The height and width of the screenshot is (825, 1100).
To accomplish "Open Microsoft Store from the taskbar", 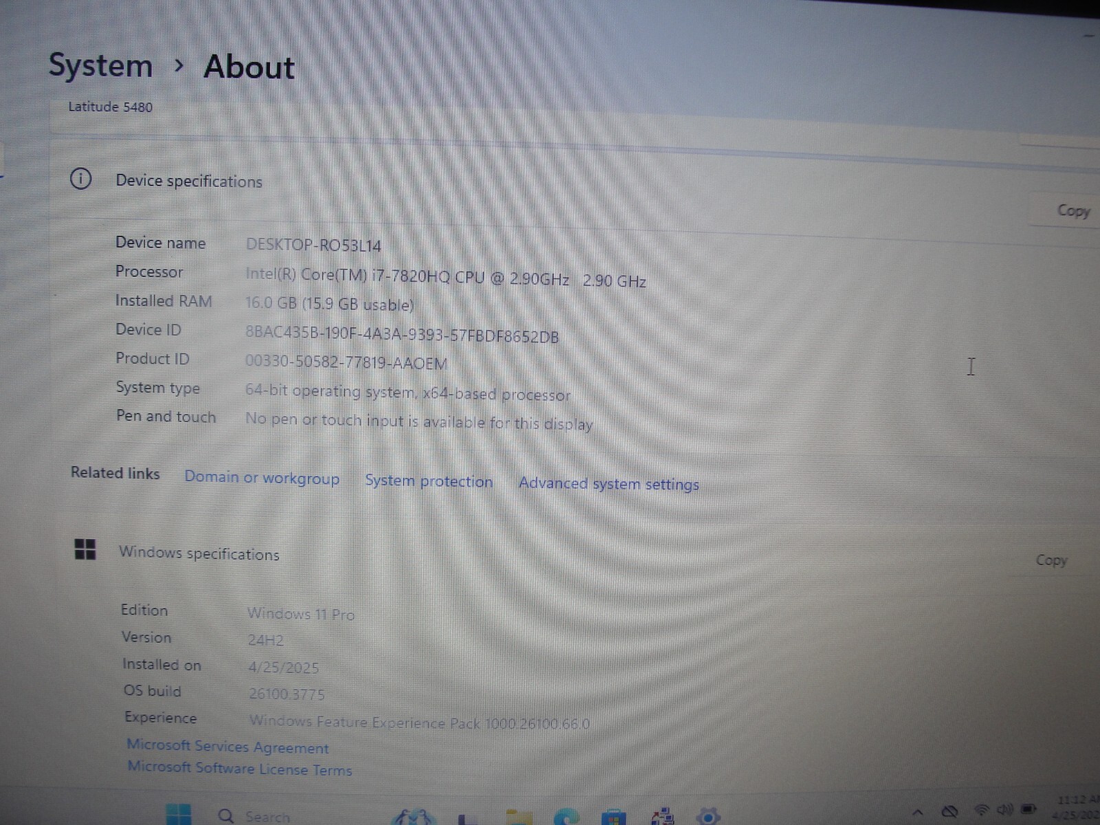I will (613, 818).
